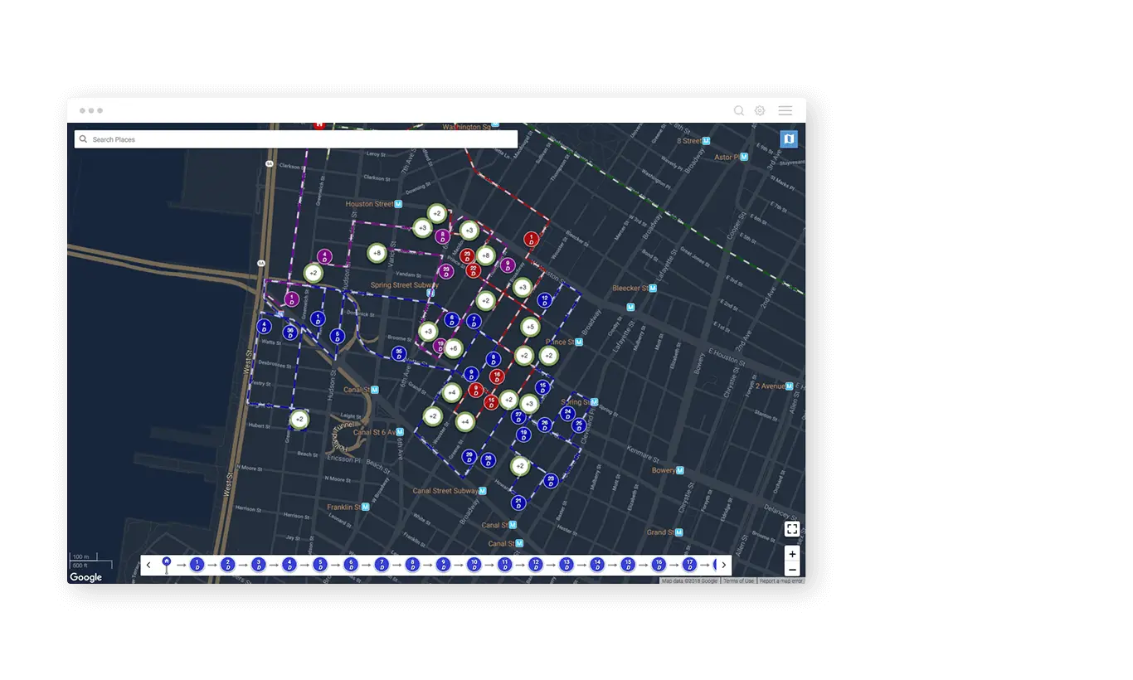Click the Astor Pl metro station icon
Screen dimensions: 1133x680
[743, 157]
